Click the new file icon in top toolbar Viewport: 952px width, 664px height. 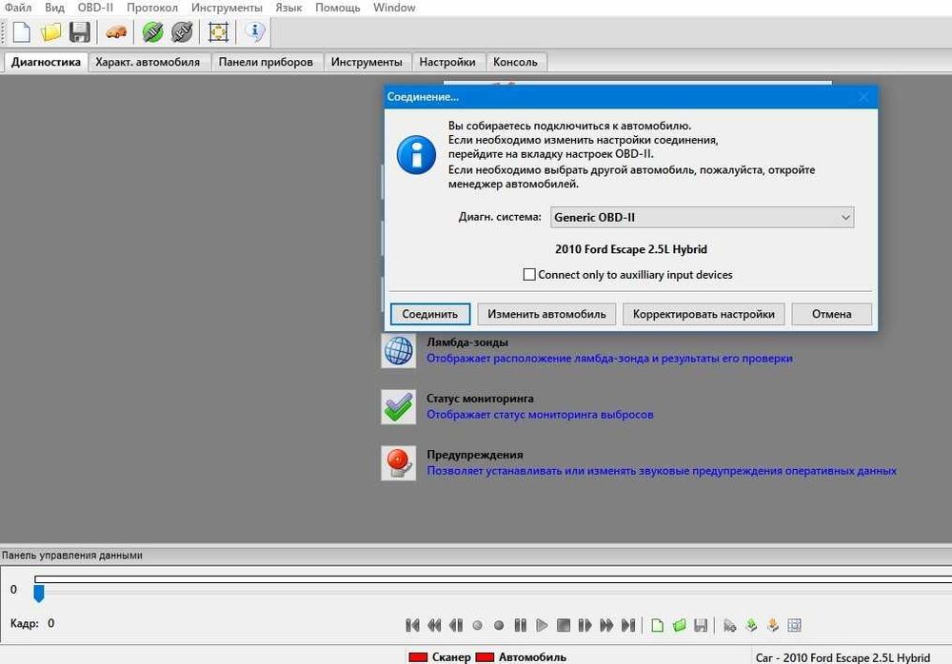[x=22, y=32]
